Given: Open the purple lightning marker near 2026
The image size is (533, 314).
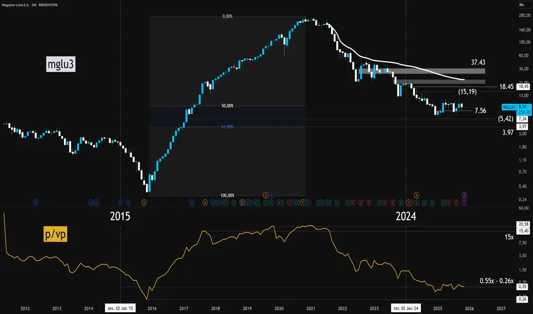Looking at the screenshot, I should 464,195.
